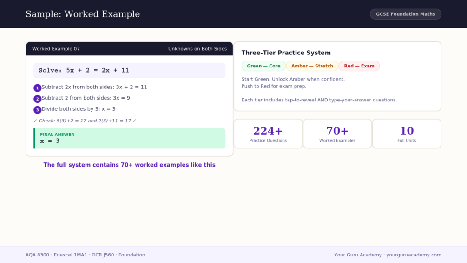Open the 70+ Worked Examples stat card
467x263 pixels.
pyautogui.click(x=337, y=134)
